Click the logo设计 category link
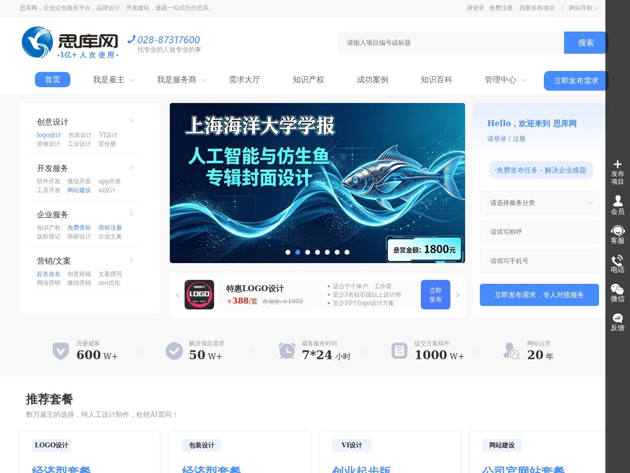Image resolution: width=630 pixels, height=473 pixels. [x=49, y=135]
